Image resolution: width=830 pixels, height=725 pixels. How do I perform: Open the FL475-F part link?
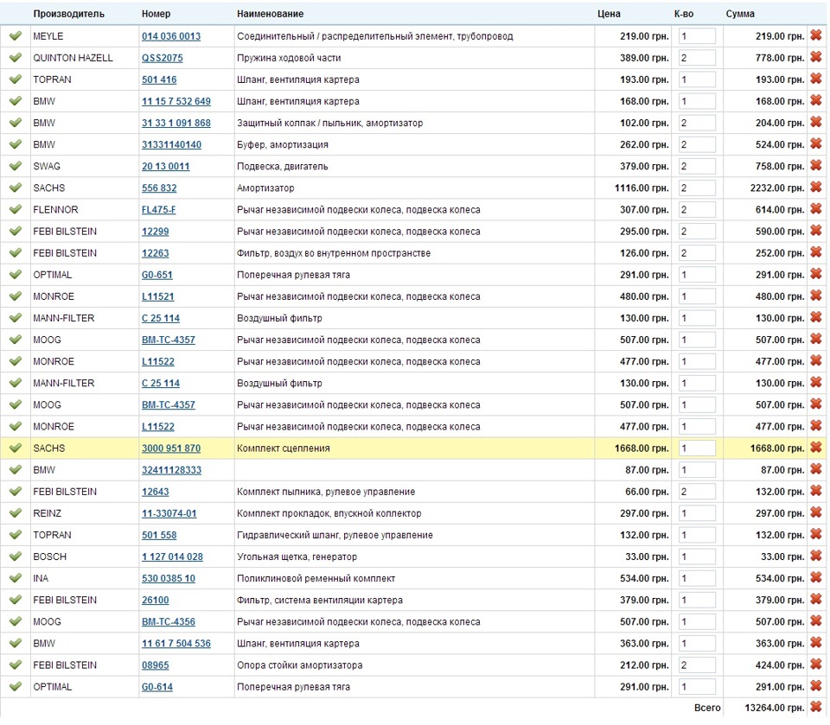[x=158, y=210]
